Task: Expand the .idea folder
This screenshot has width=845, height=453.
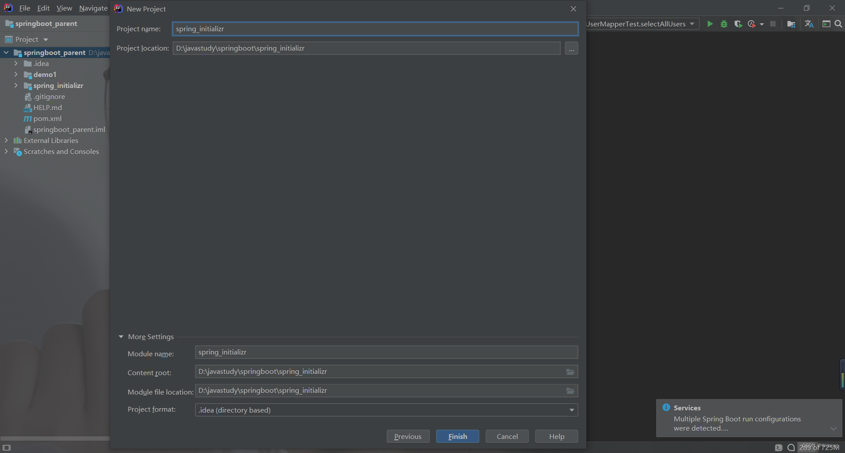Action: coord(16,63)
